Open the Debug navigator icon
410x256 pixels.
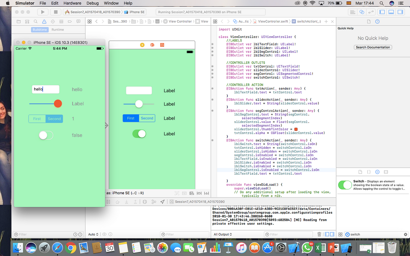tap(61, 21)
